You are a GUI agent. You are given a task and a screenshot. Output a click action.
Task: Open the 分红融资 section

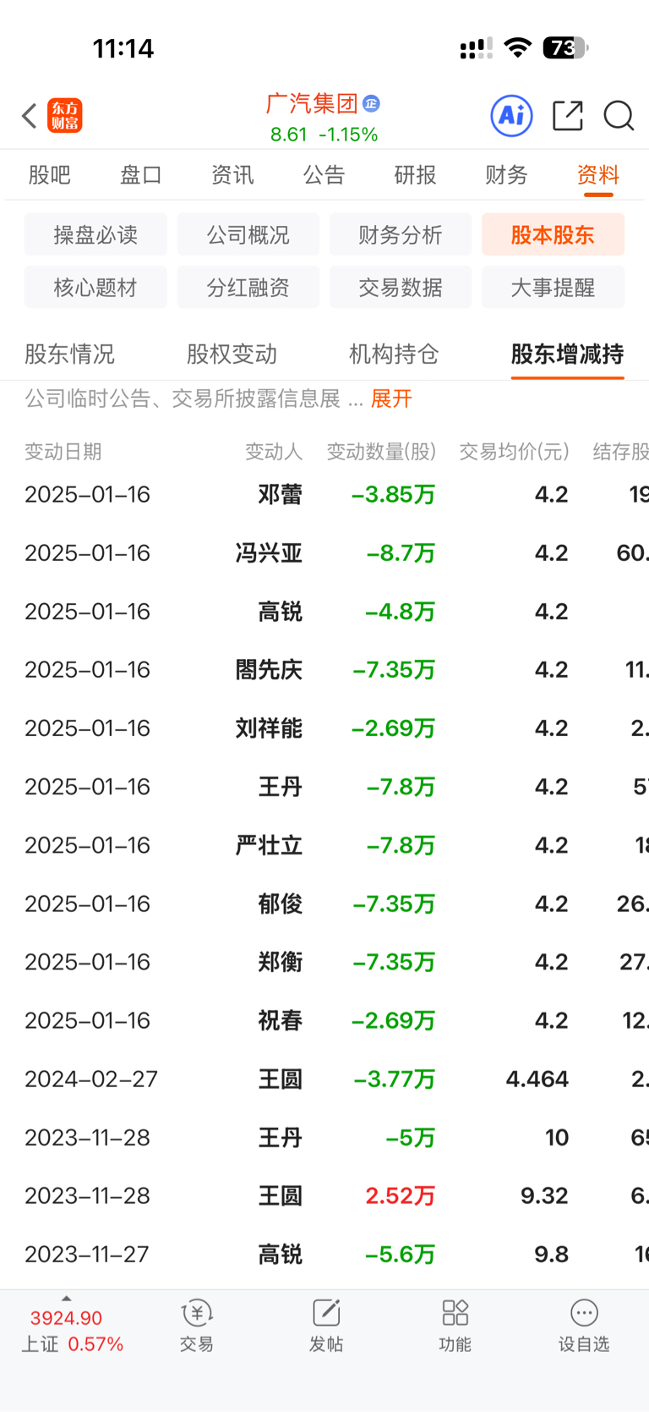point(248,287)
